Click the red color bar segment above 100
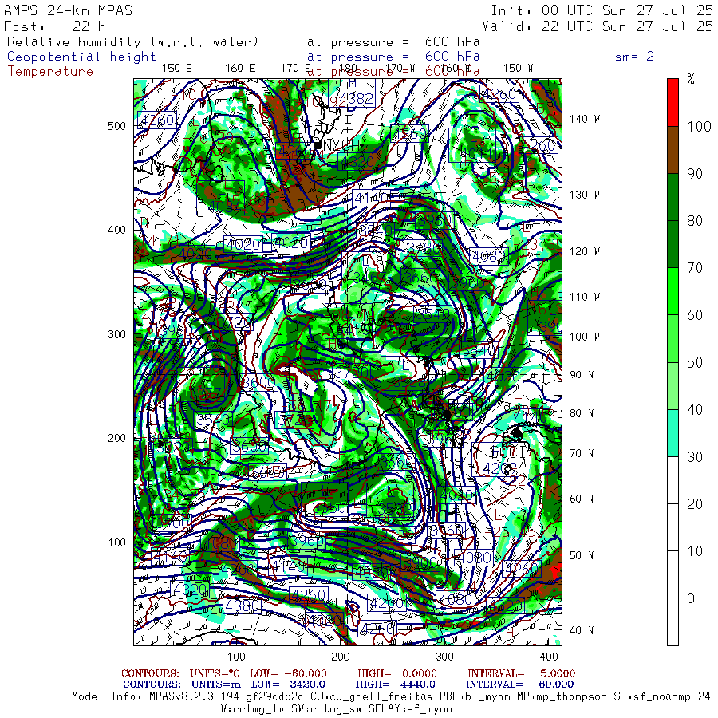Viewport: 718px width, 718px height. [x=673, y=103]
